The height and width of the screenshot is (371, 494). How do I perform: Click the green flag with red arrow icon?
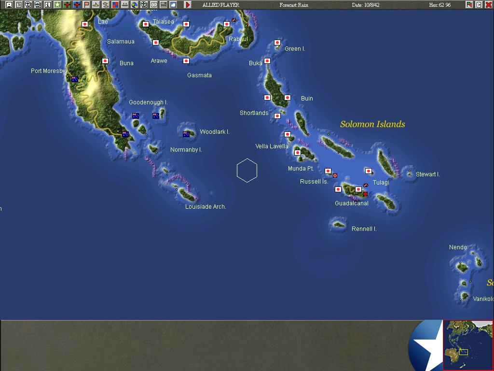pyautogui.click(x=469, y=5)
